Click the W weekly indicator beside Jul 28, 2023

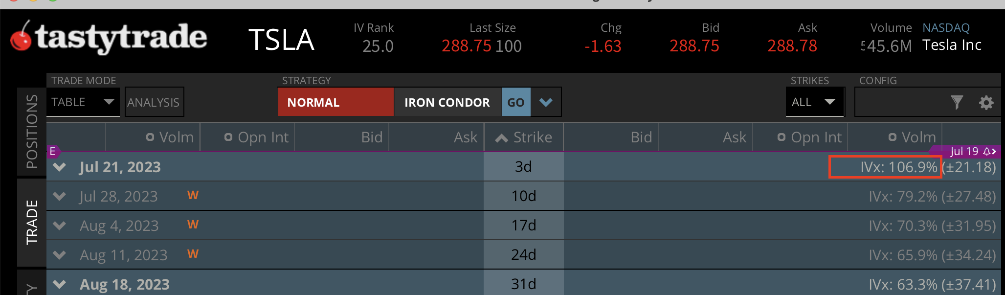(x=193, y=195)
